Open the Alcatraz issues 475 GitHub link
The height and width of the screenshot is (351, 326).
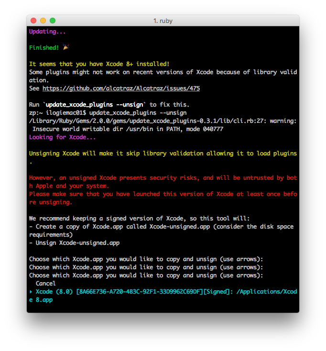click(121, 88)
